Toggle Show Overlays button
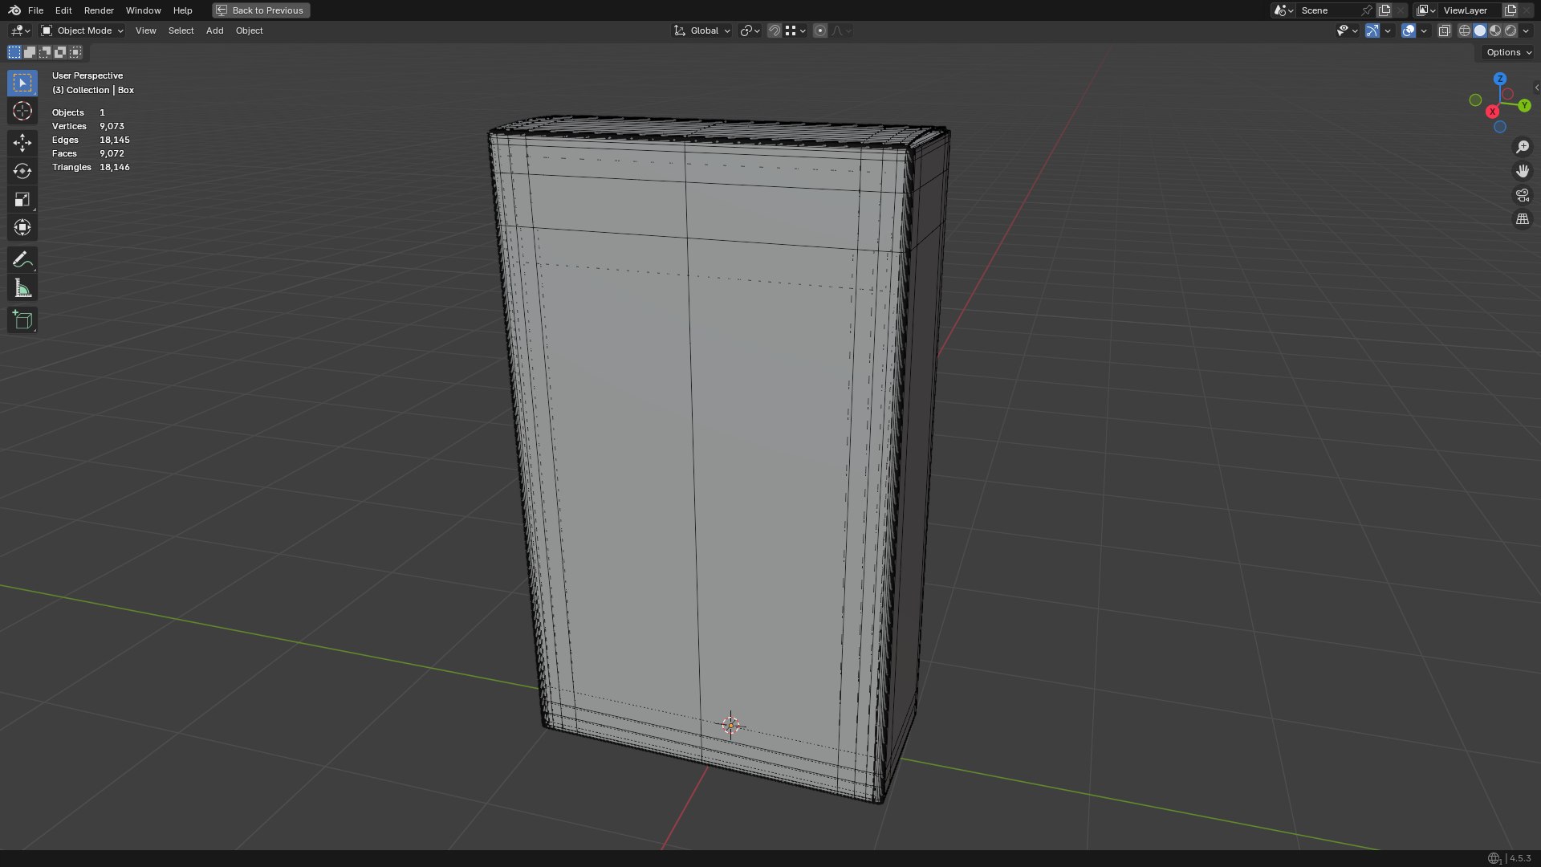The height and width of the screenshot is (867, 1541). tap(1409, 31)
